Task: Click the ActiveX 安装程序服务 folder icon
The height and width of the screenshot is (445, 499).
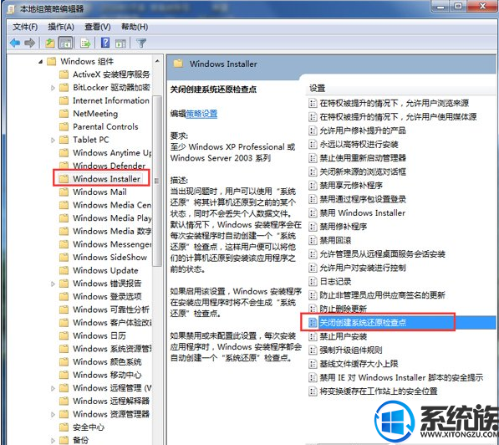Action: click(64, 74)
